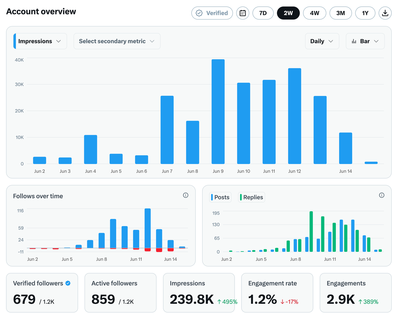Select the 7D time range
The image size is (397, 317).
(263, 13)
